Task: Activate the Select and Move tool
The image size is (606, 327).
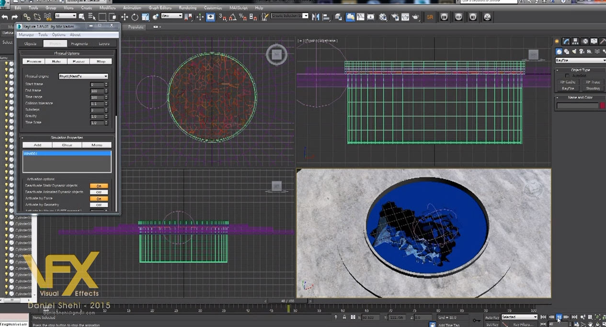Action: [125, 17]
